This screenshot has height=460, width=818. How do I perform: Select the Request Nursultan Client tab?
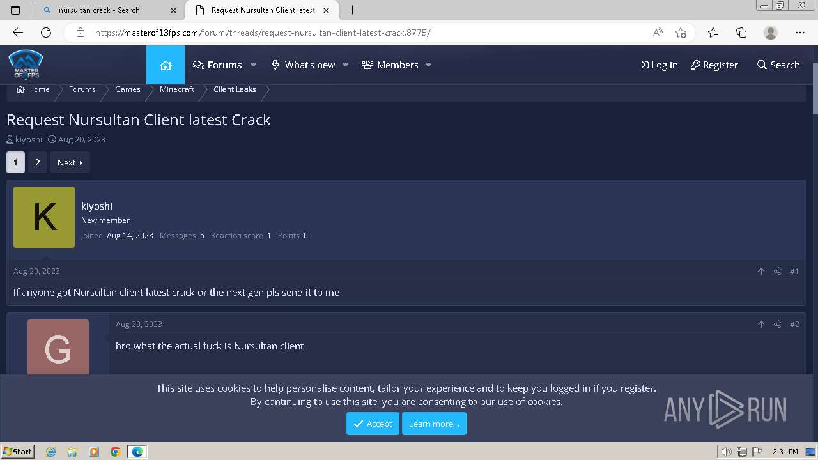(x=263, y=10)
